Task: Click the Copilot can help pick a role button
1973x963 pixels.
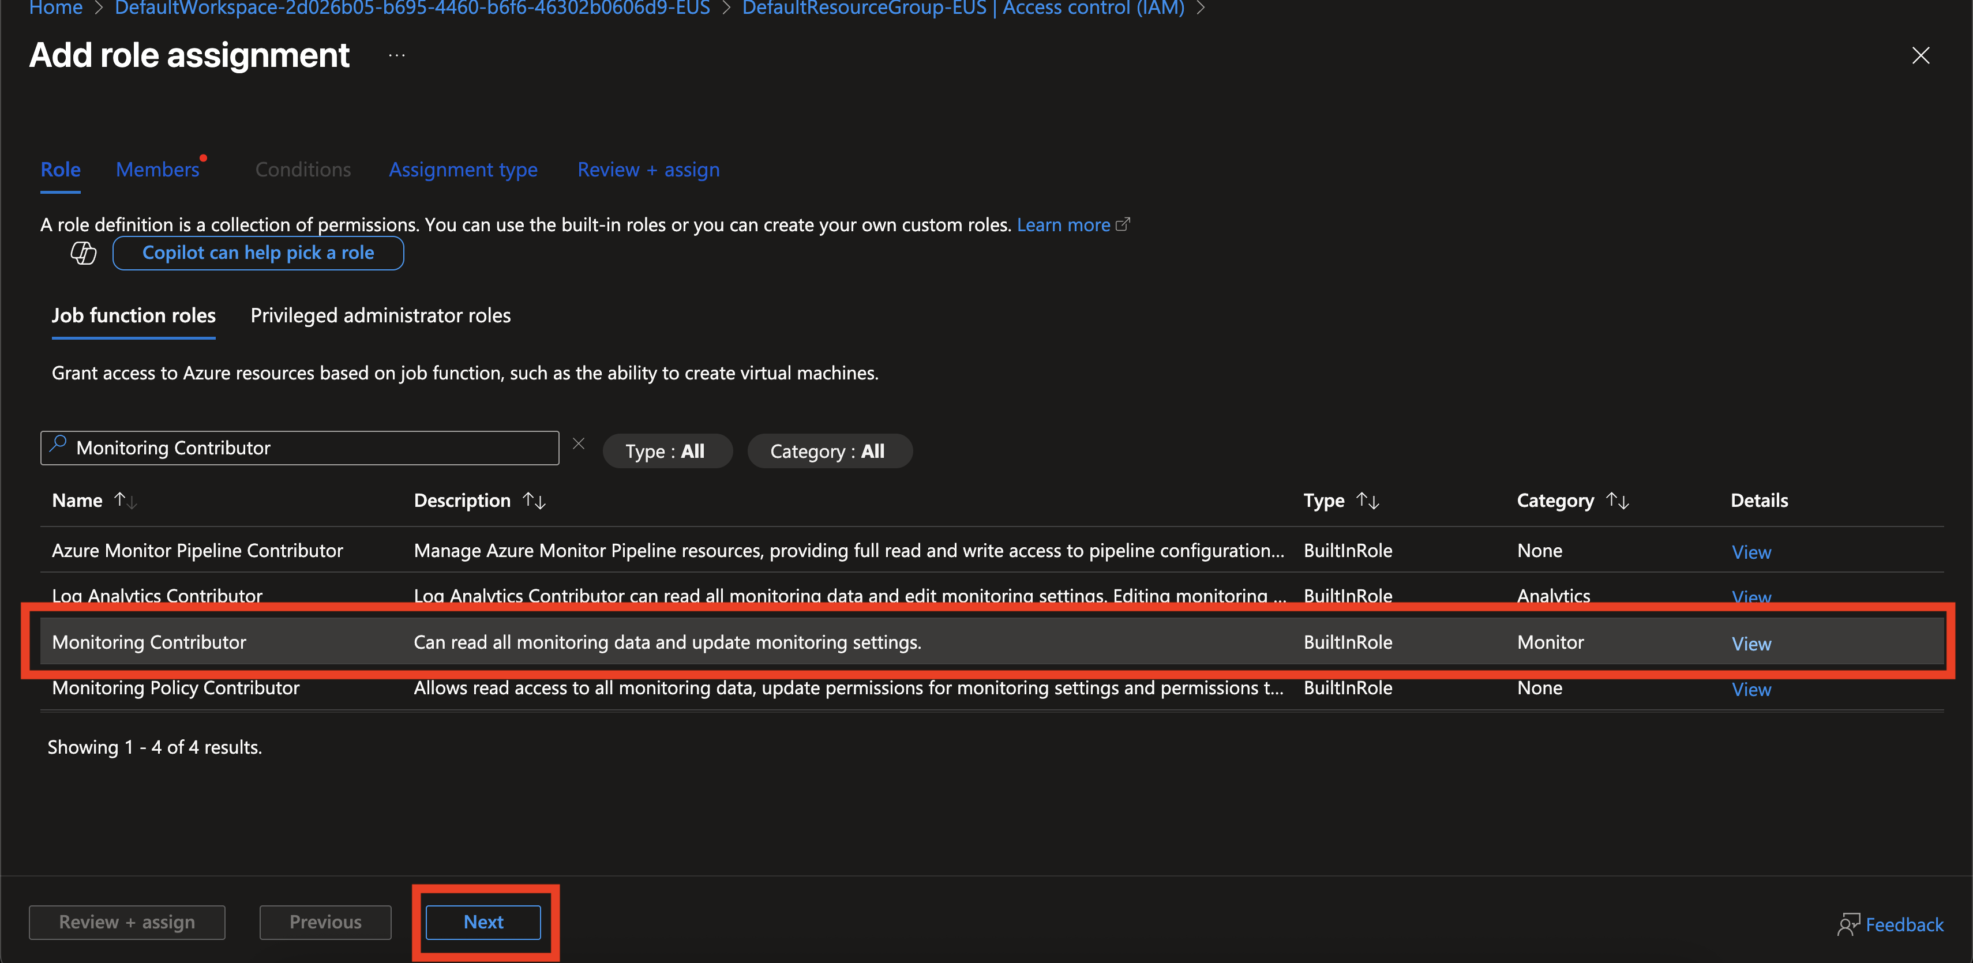Action: coord(258,253)
